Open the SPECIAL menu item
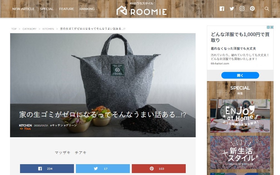Image resolution: width=280 pixels, height=175 pixels. (47, 9)
